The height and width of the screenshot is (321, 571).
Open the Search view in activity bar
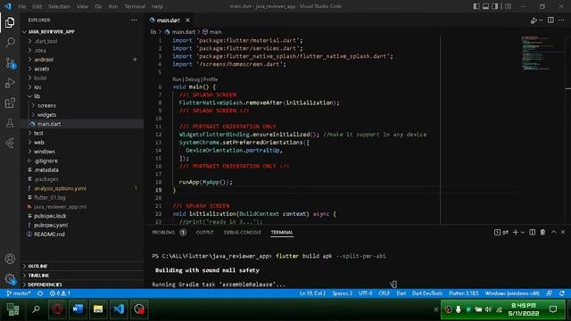point(10,42)
